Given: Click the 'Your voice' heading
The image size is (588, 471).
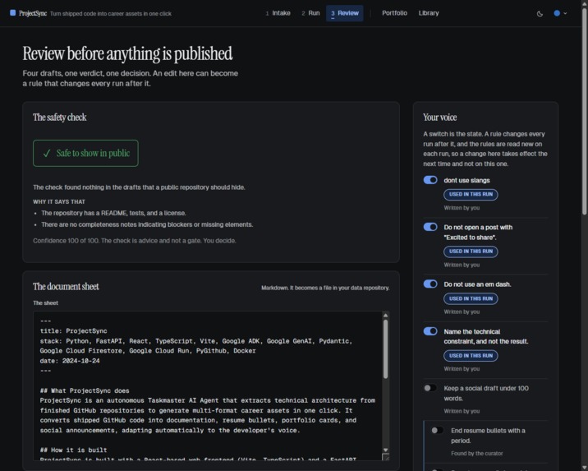Looking at the screenshot, I should 440,118.
